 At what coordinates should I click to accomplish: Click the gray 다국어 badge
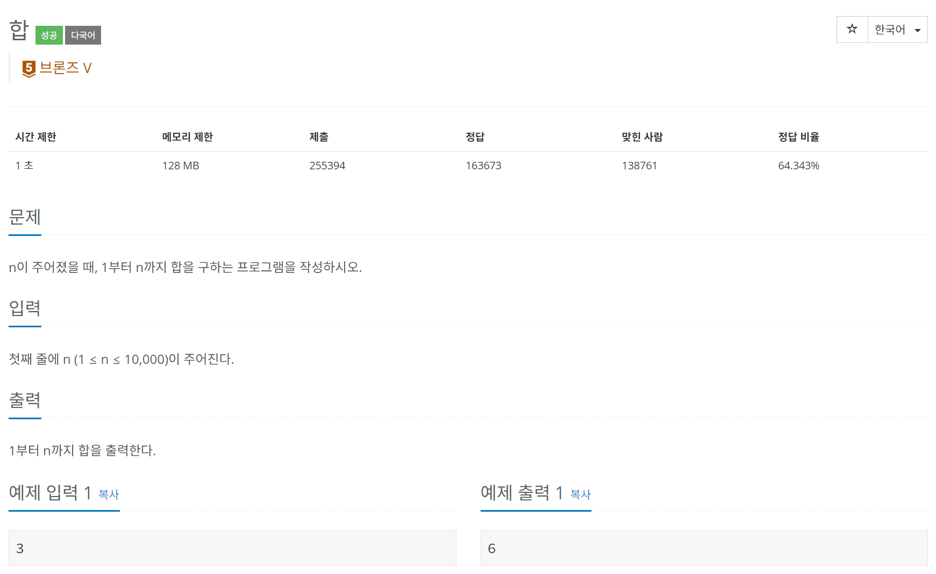[x=83, y=35]
